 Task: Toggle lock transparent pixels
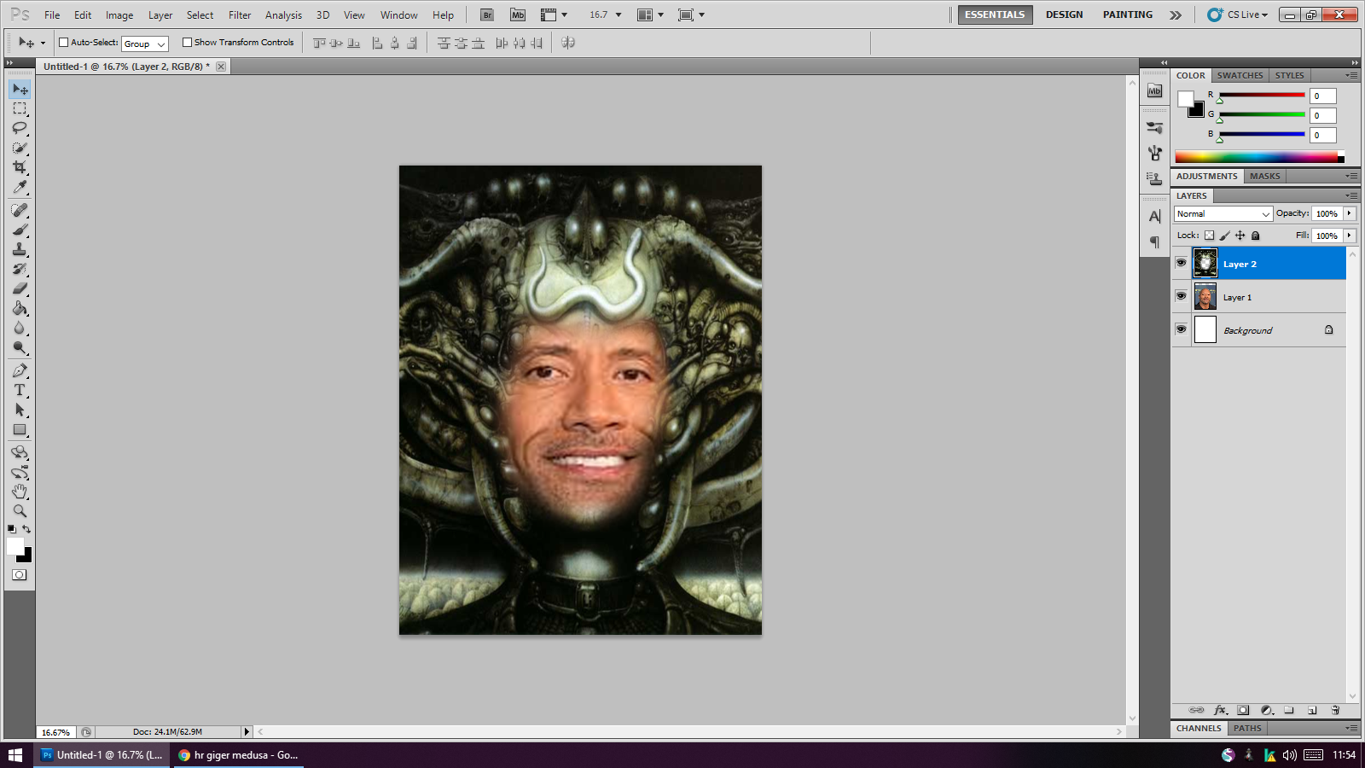point(1209,236)
